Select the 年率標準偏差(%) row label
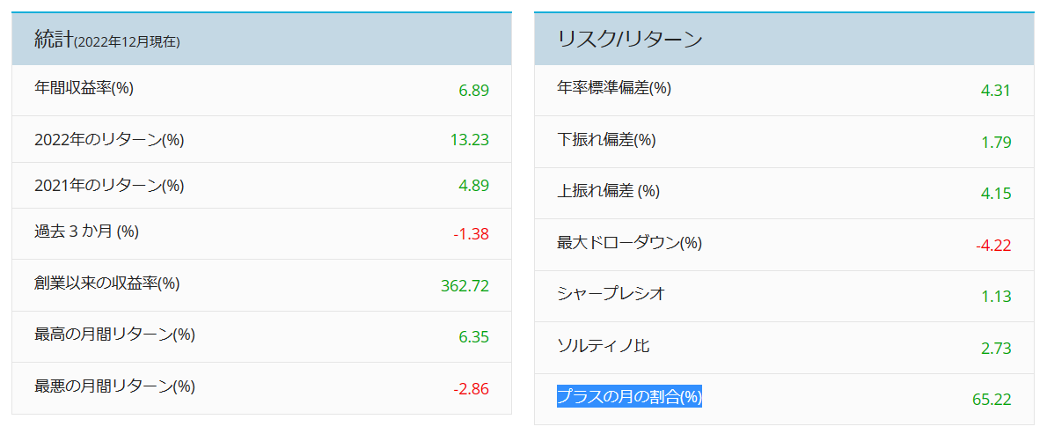 (614, 88)
